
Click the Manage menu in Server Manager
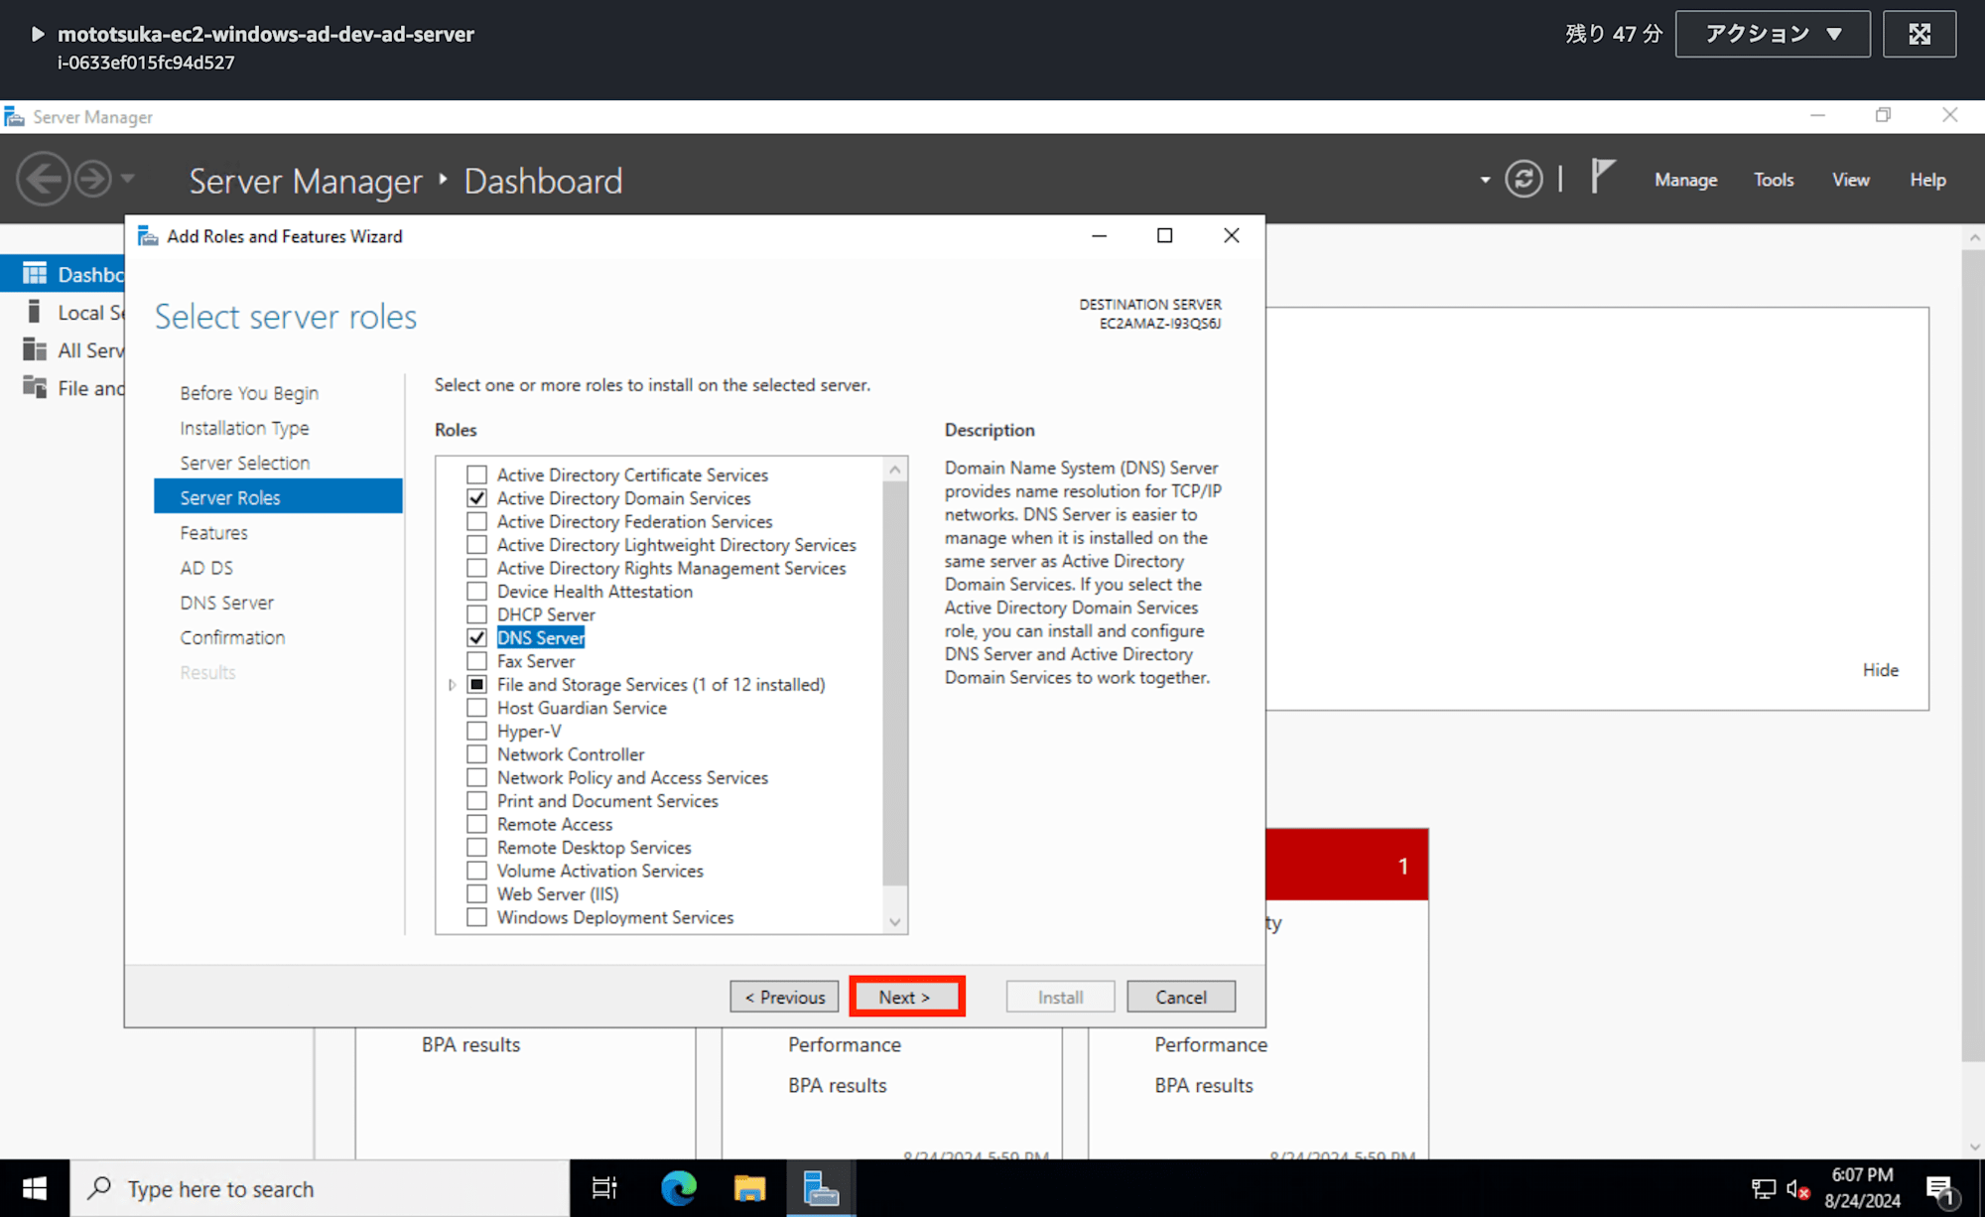1686,180
